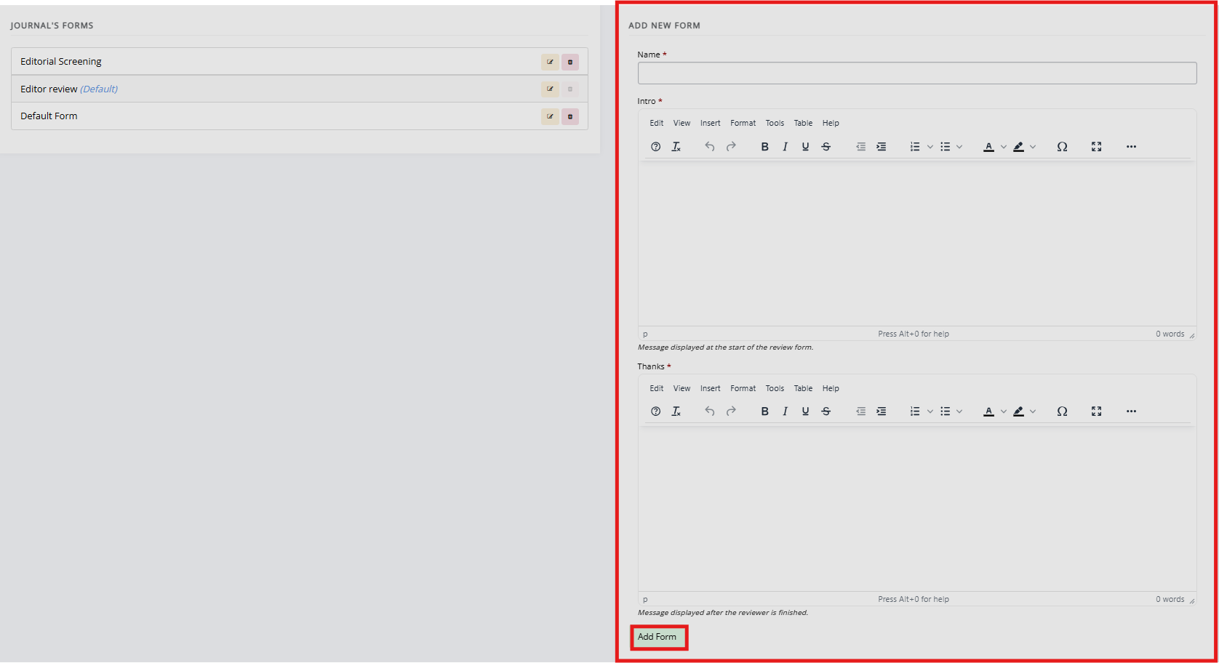This screenshot has height=663, width=1219.
Task: Increase indent in the Thanks editor
Action: 881,411
